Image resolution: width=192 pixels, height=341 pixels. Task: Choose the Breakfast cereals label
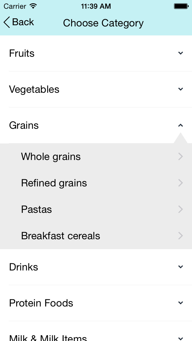60,236
